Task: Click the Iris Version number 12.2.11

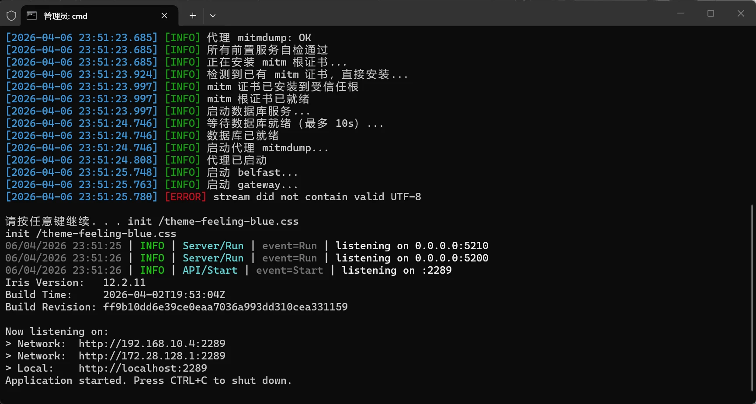Action: [124, 282]
